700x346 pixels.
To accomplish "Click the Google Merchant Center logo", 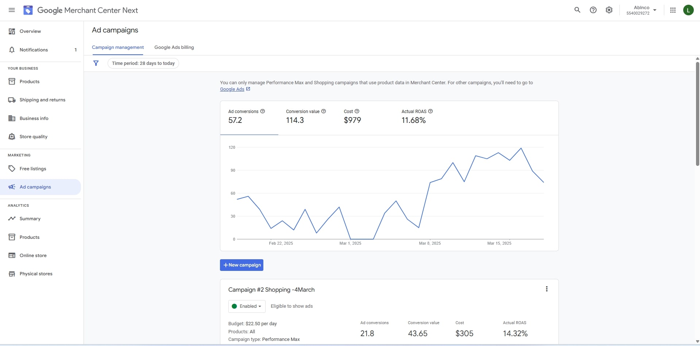I will [x=28, y=10].
